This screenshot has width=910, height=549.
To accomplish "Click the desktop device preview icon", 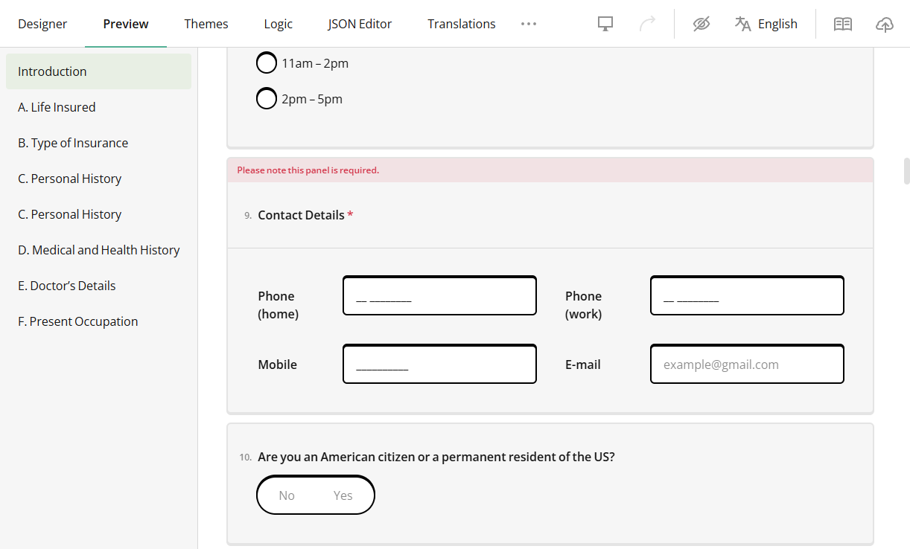I will point(605,24).
